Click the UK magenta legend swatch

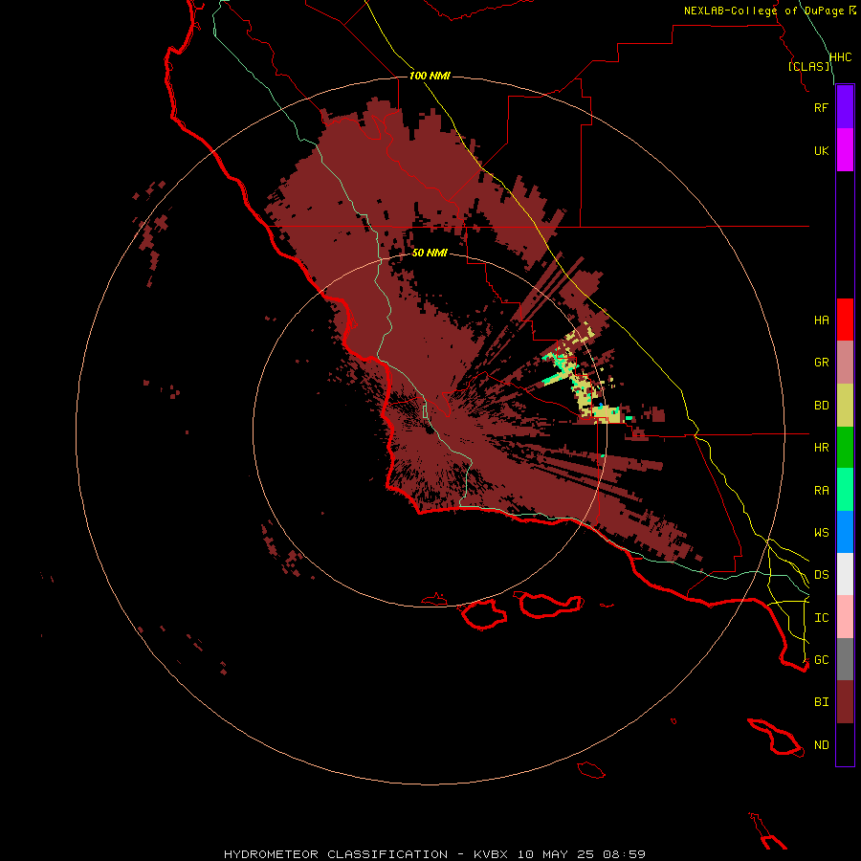tap(845, 150)
